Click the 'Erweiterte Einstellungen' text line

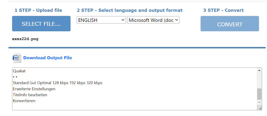[x=34, y=89]
